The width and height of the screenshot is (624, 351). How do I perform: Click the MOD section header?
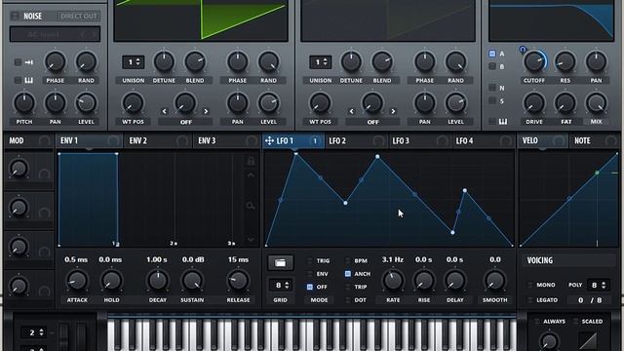tap(17, 140)
